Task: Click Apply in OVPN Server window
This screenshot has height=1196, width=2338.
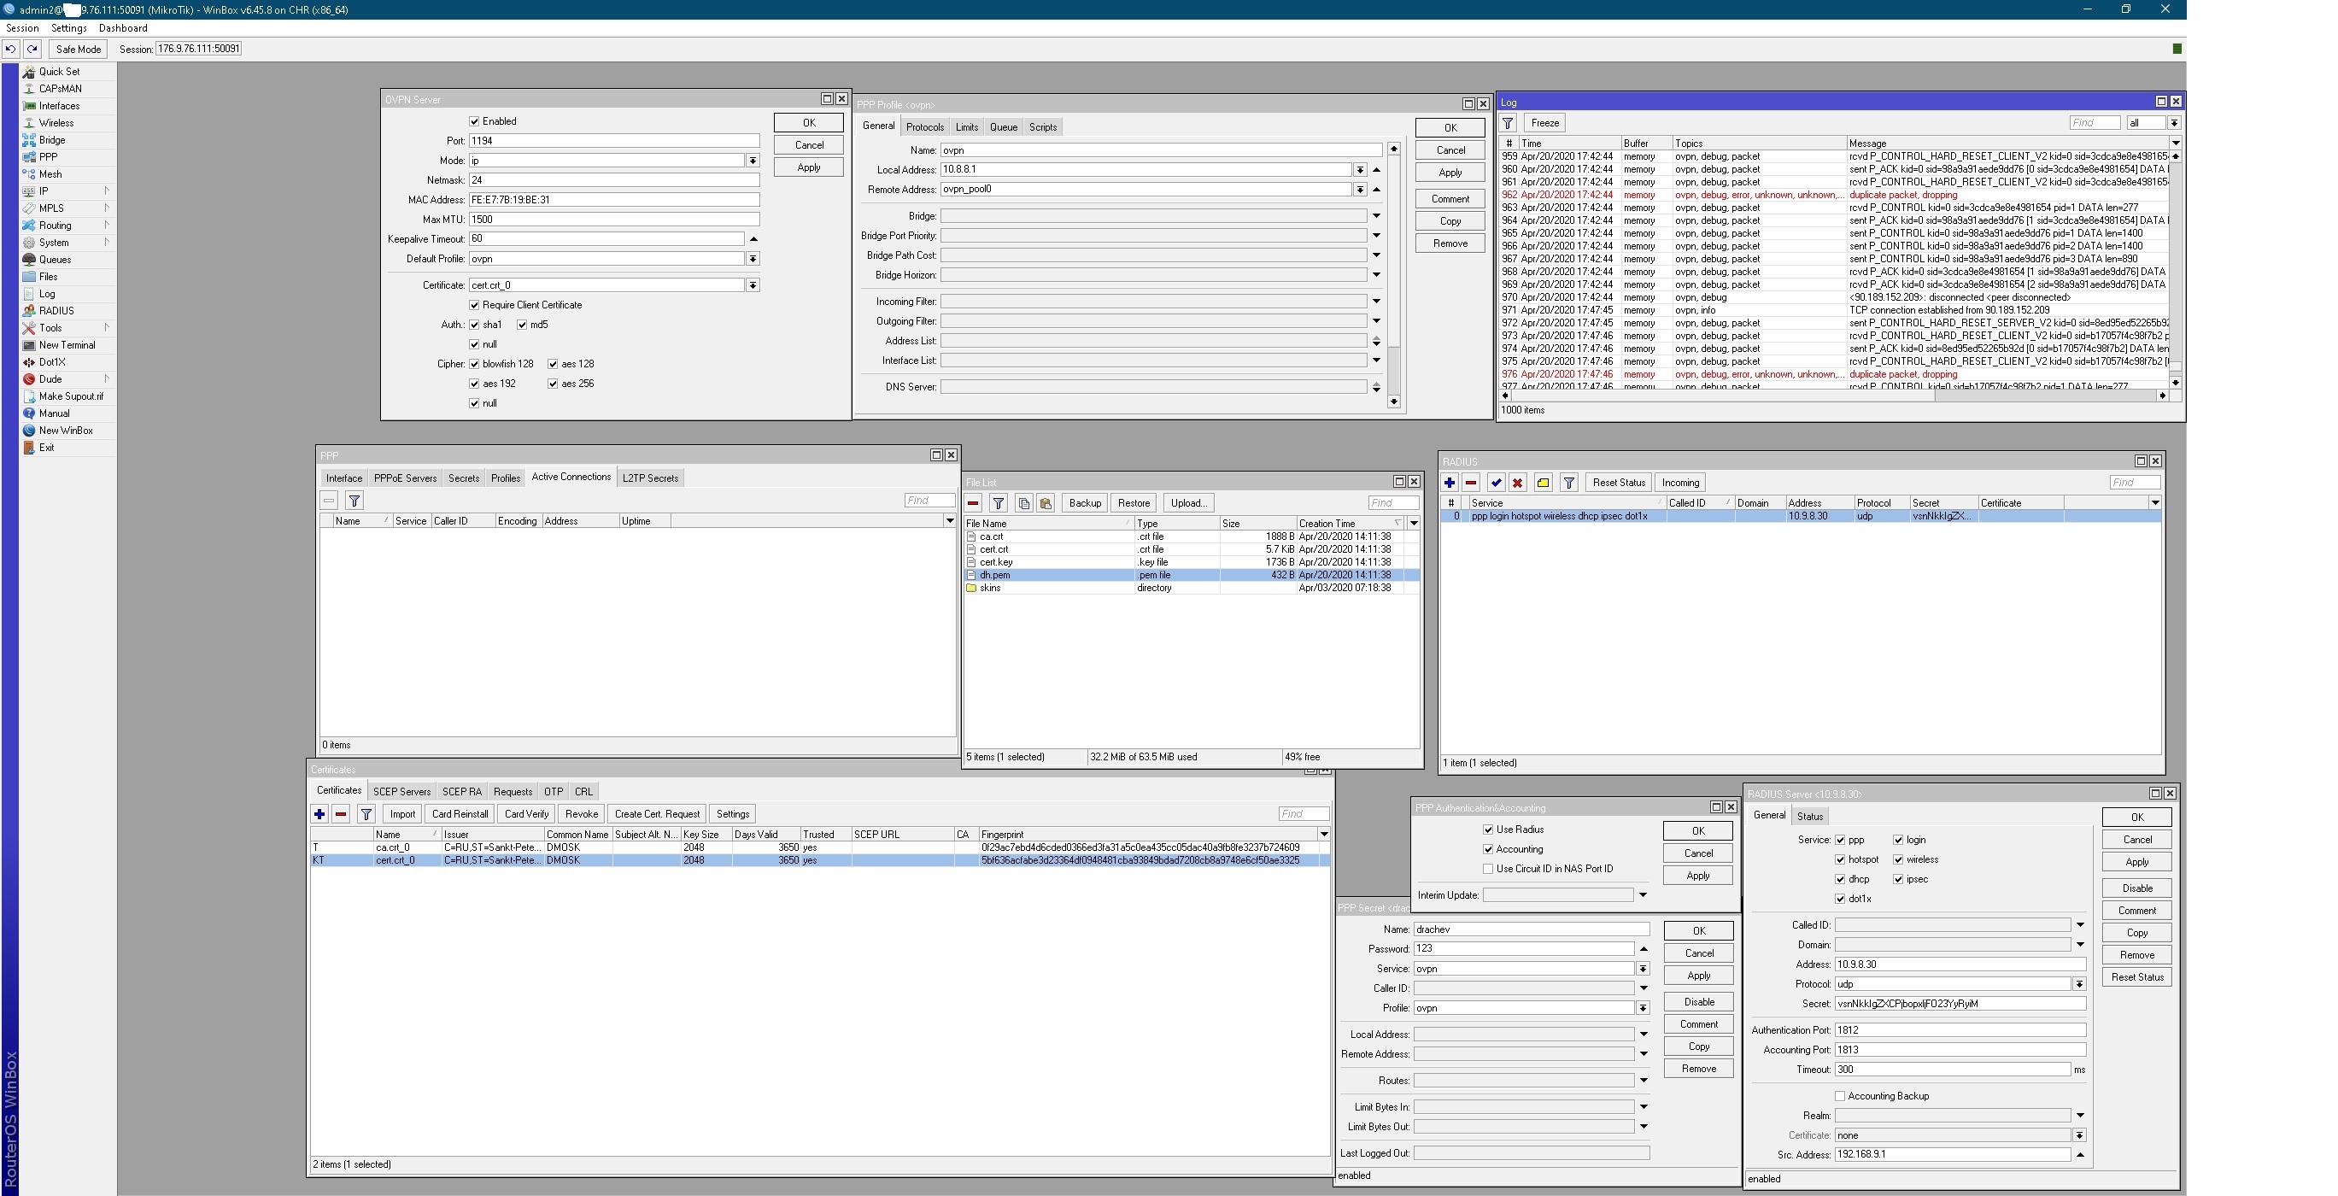Action: click(x=809, y=168)
